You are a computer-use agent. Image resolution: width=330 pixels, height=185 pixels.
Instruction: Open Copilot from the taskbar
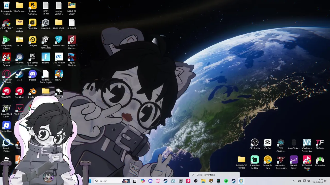pyautogui.click(x=143, y=181)
